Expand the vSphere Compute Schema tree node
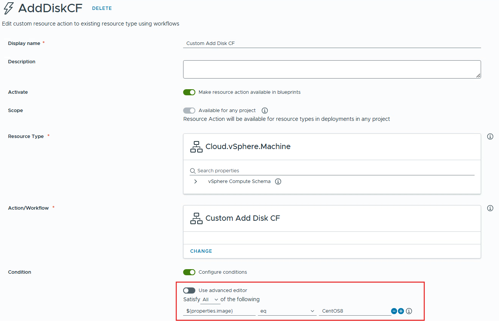This screenshot has height=321, width=499. 196,181
